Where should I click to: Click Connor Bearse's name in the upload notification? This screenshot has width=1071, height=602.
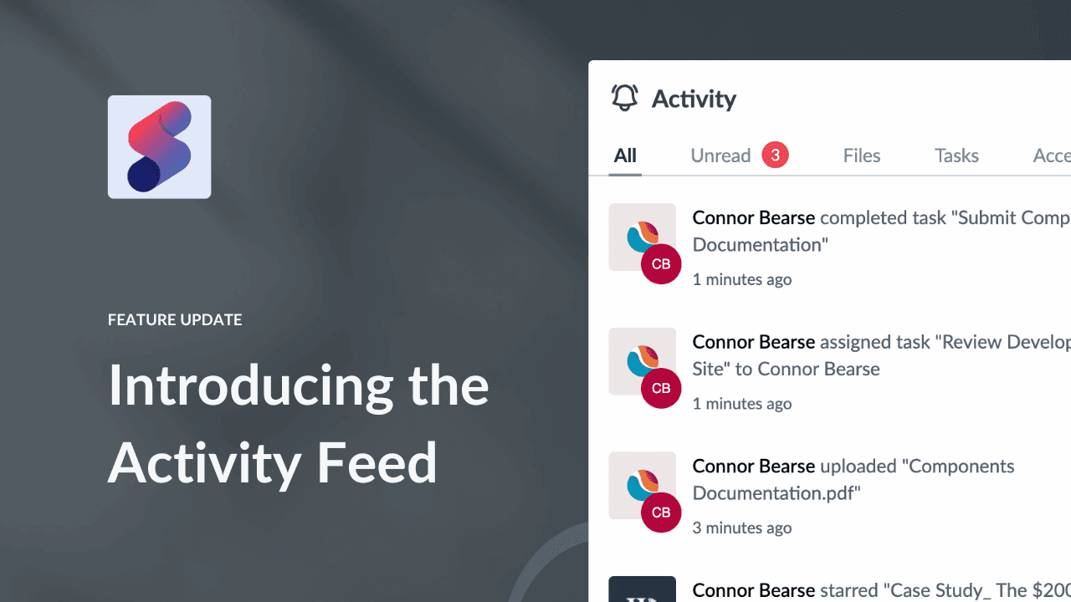[753, 466]
